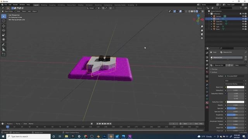Select the Annotate tool
The width and height of the screenshot is (248, 139).
[3, 45]
